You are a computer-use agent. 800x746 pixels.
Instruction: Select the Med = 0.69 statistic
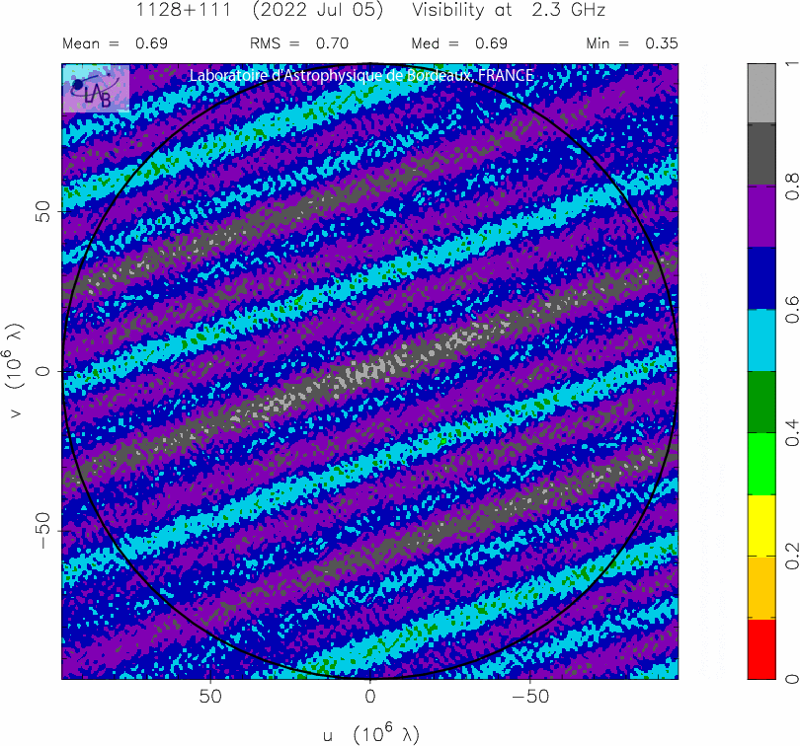click(x=458, y=43)
